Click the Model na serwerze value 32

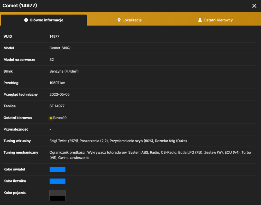52,60
